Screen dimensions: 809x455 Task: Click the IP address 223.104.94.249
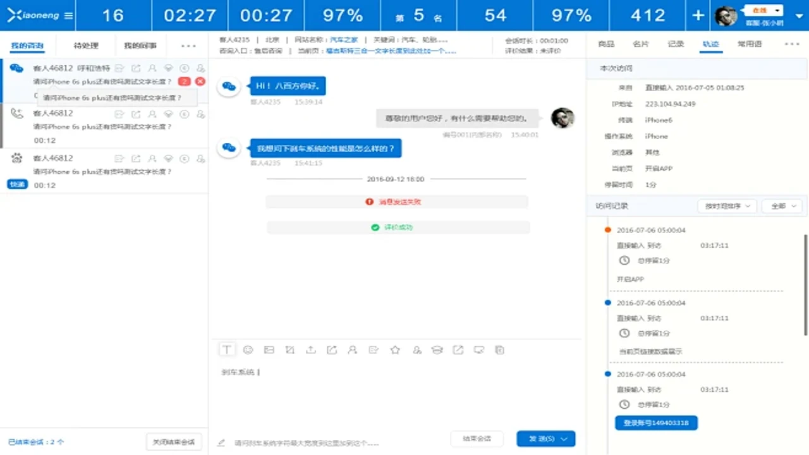point(670,104)
